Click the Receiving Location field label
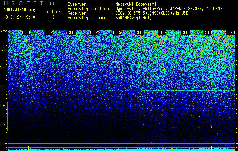This screenshot has width=238, height=151. (88, 9)
